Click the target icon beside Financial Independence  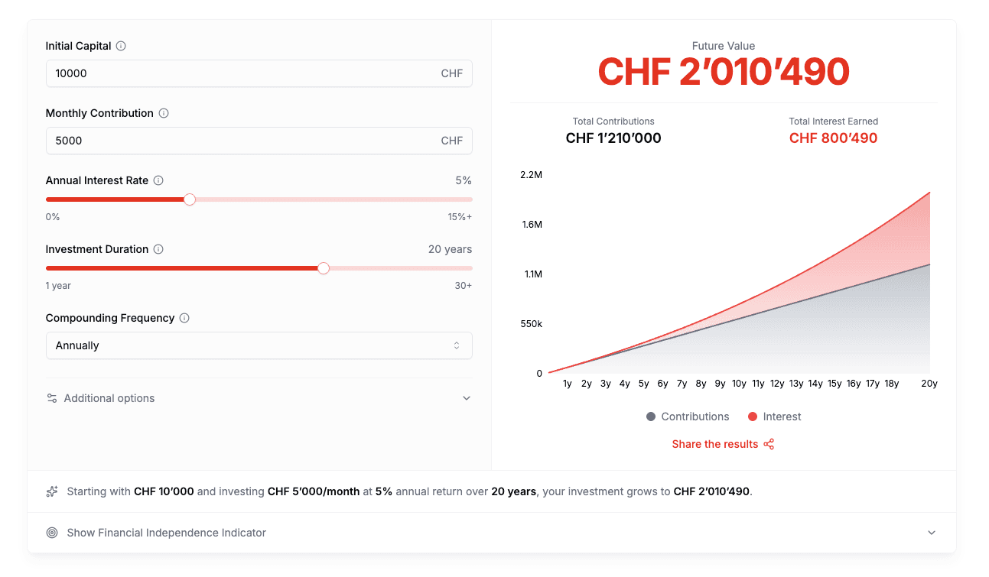[52, 533]
